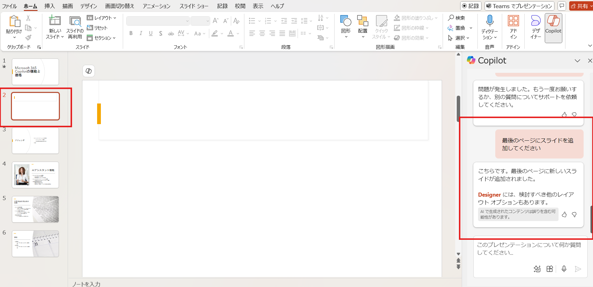The width and height of the screenshot is (593, 287).
Task: Switch to the Animations (アニメーション) tab
Action: pyautogui.click(x=157, y=6)
